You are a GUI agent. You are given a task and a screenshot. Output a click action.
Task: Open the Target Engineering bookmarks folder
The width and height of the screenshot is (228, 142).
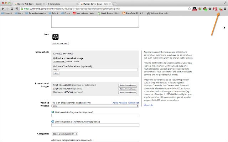point(36,13)
